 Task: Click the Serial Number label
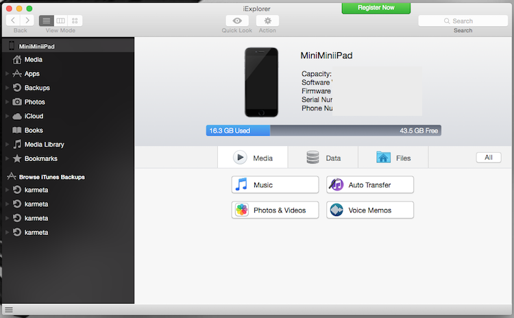click(x=317, y=99)
